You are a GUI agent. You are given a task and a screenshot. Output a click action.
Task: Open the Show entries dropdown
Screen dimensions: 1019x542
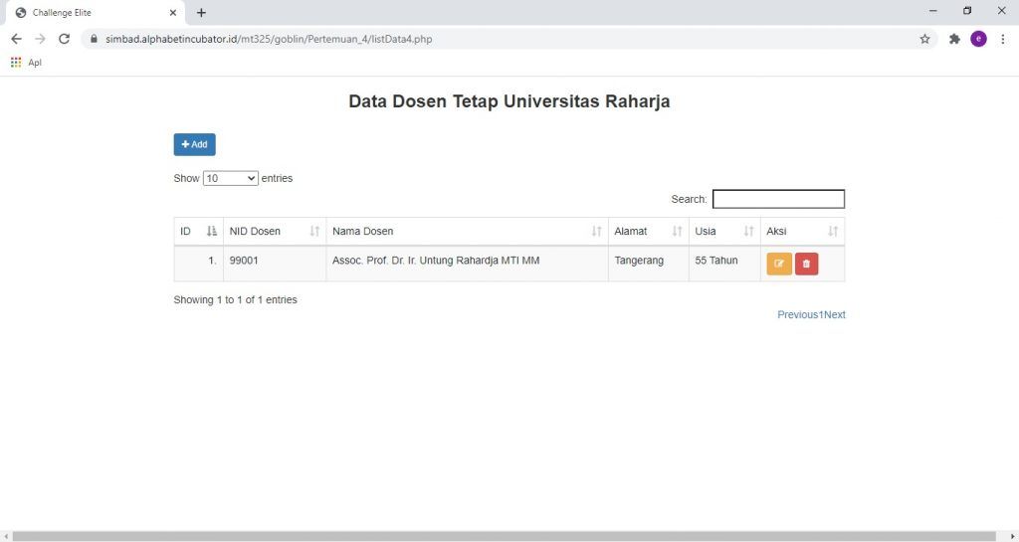point(230,178)
